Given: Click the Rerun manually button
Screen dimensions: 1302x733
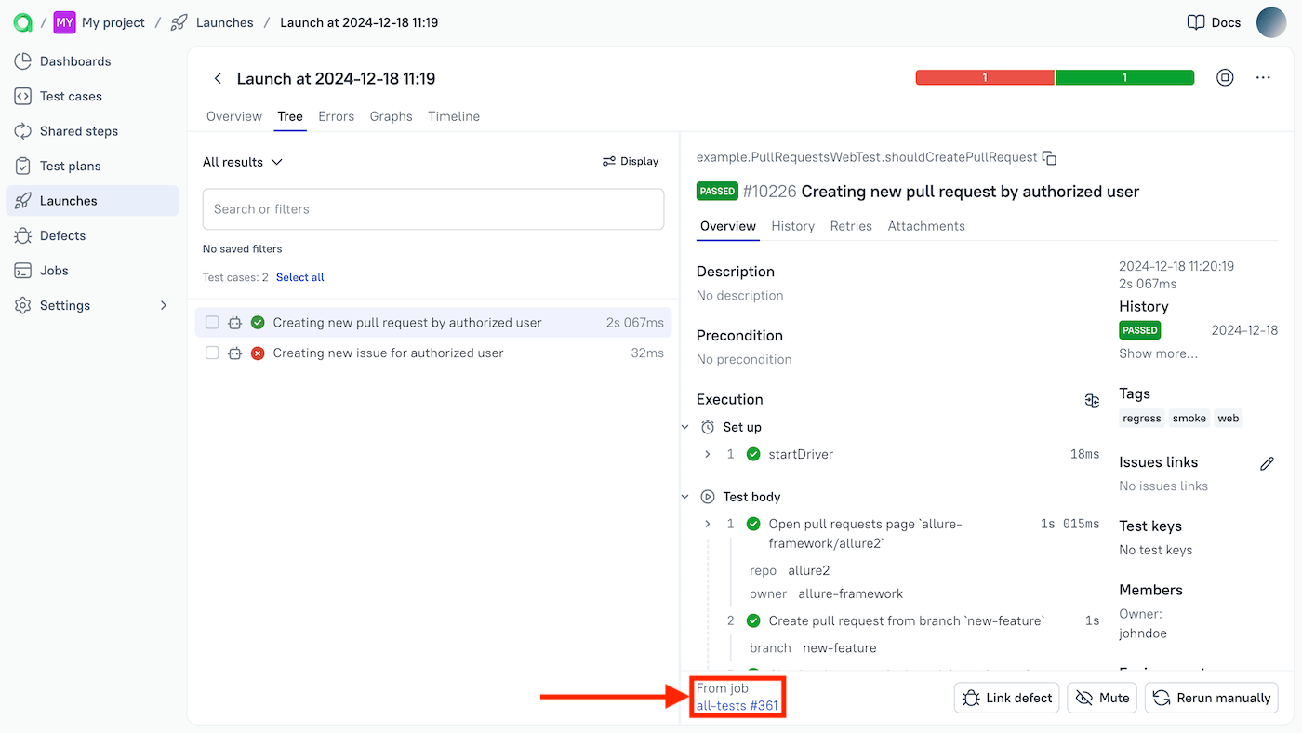Looking at the screenshot, I should (x=1211, y=698).
